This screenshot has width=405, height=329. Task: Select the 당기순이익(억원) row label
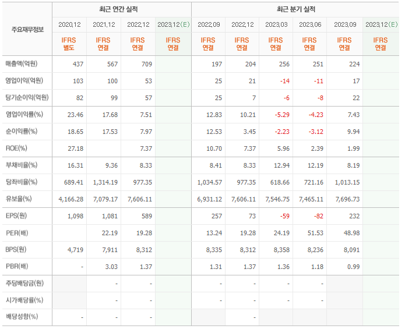pyautogui.click(x=27, y=98)
